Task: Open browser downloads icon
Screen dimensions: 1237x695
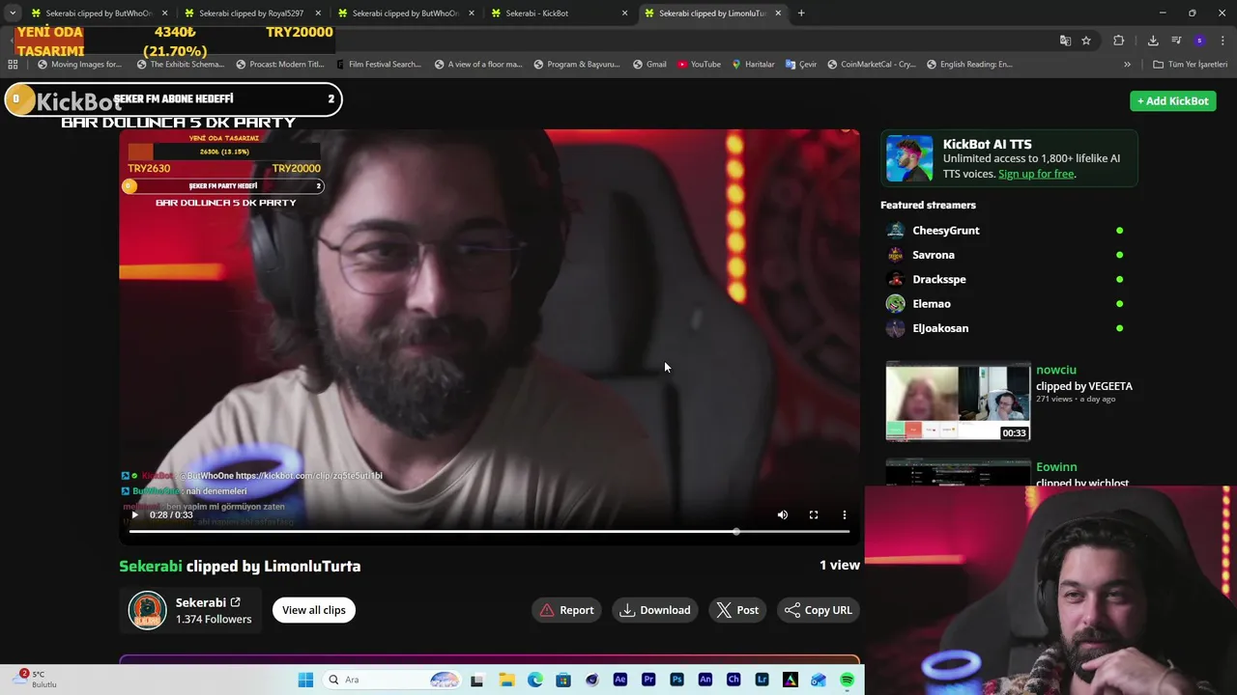Action: 1153,41
